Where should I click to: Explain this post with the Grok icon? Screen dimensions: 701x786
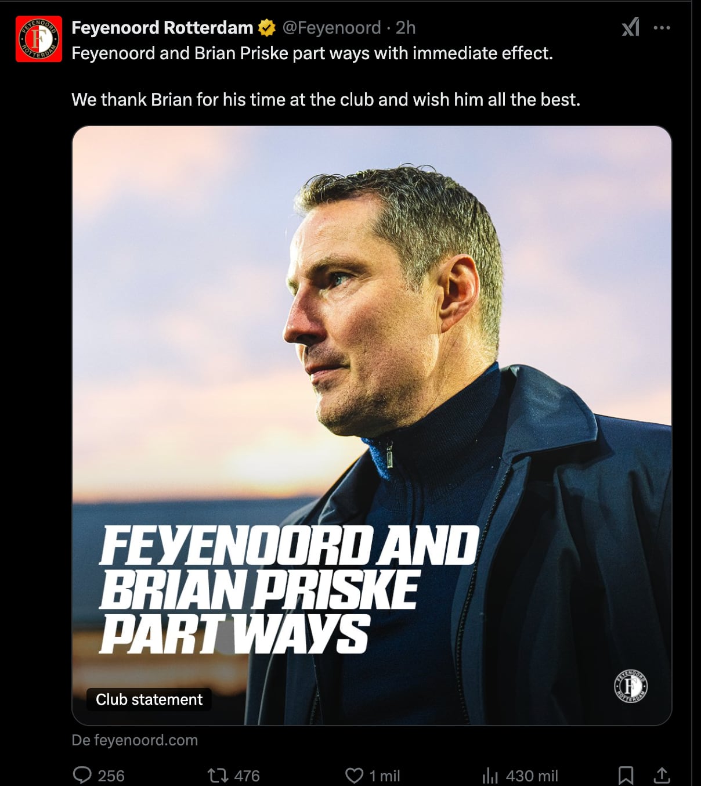631,27
